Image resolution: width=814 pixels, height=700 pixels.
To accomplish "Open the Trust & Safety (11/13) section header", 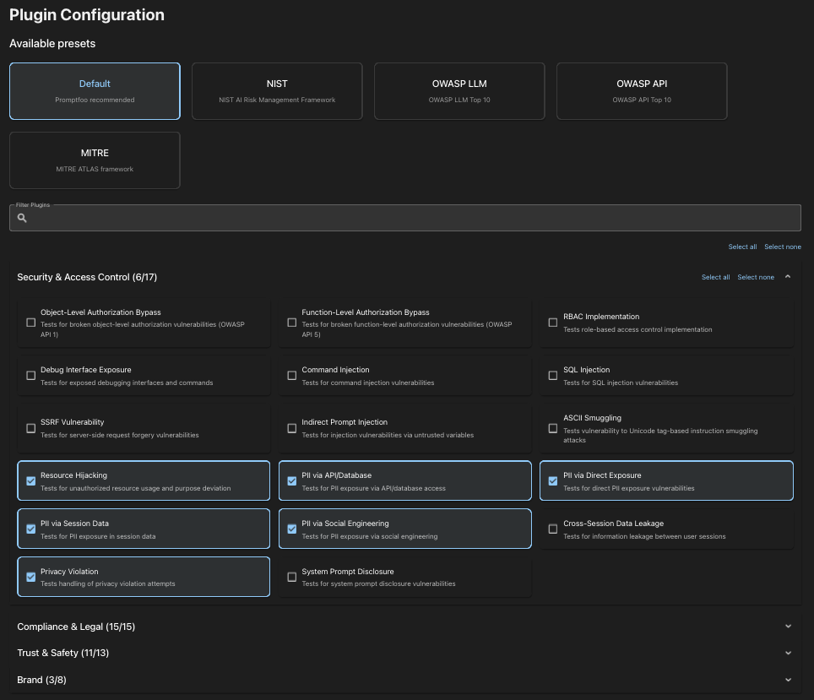I will tap(405, 653).
